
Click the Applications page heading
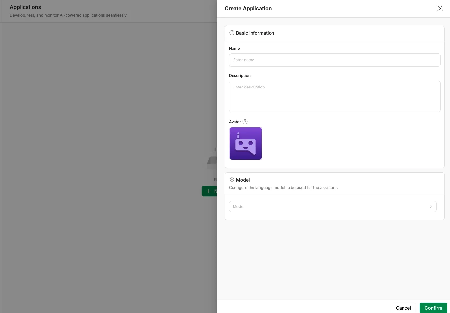click(x=25, y=7)
